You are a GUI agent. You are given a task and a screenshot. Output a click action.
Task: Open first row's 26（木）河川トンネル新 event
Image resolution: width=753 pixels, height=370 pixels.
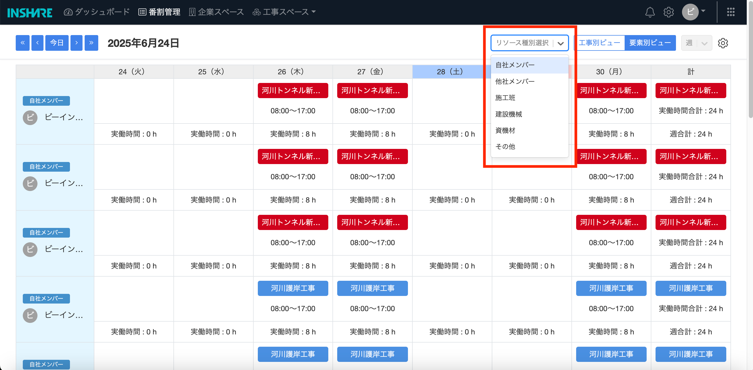[293, 91]
